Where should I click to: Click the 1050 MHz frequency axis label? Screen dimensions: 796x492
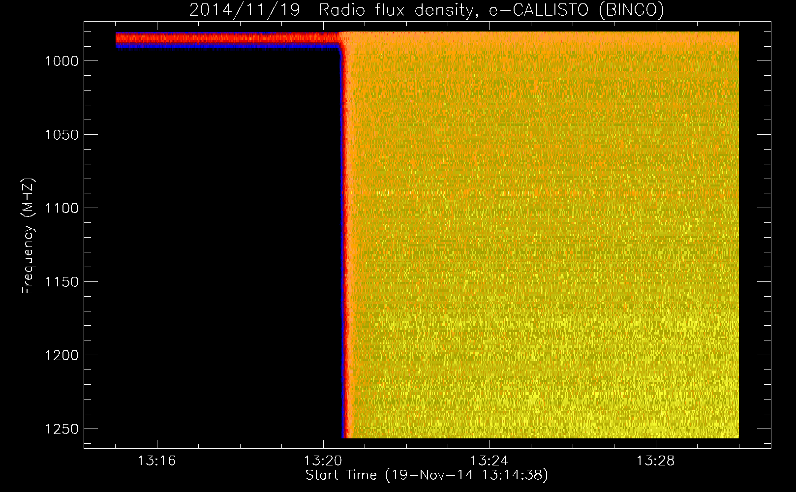[61, 135]
